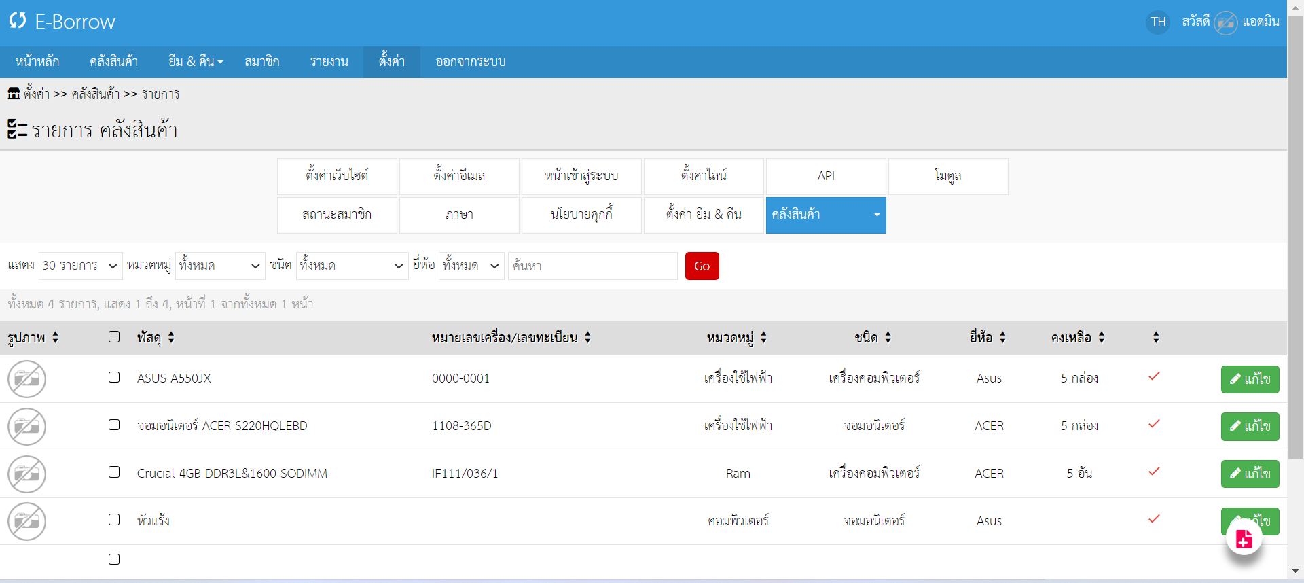
Task: Open ตั้งค่าไลน์ tab
Action: [704, 177]
